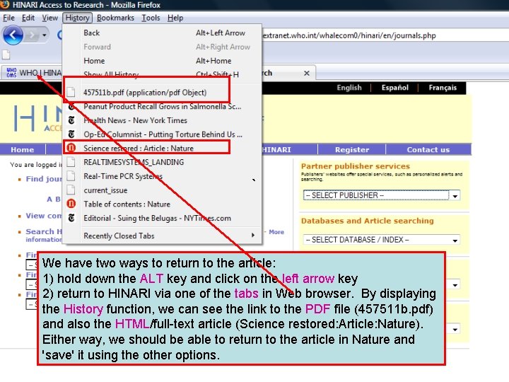Viewport: 509px width, 382px height.
Task: Open the Bookmarks menu
Action: coord(115,18)
